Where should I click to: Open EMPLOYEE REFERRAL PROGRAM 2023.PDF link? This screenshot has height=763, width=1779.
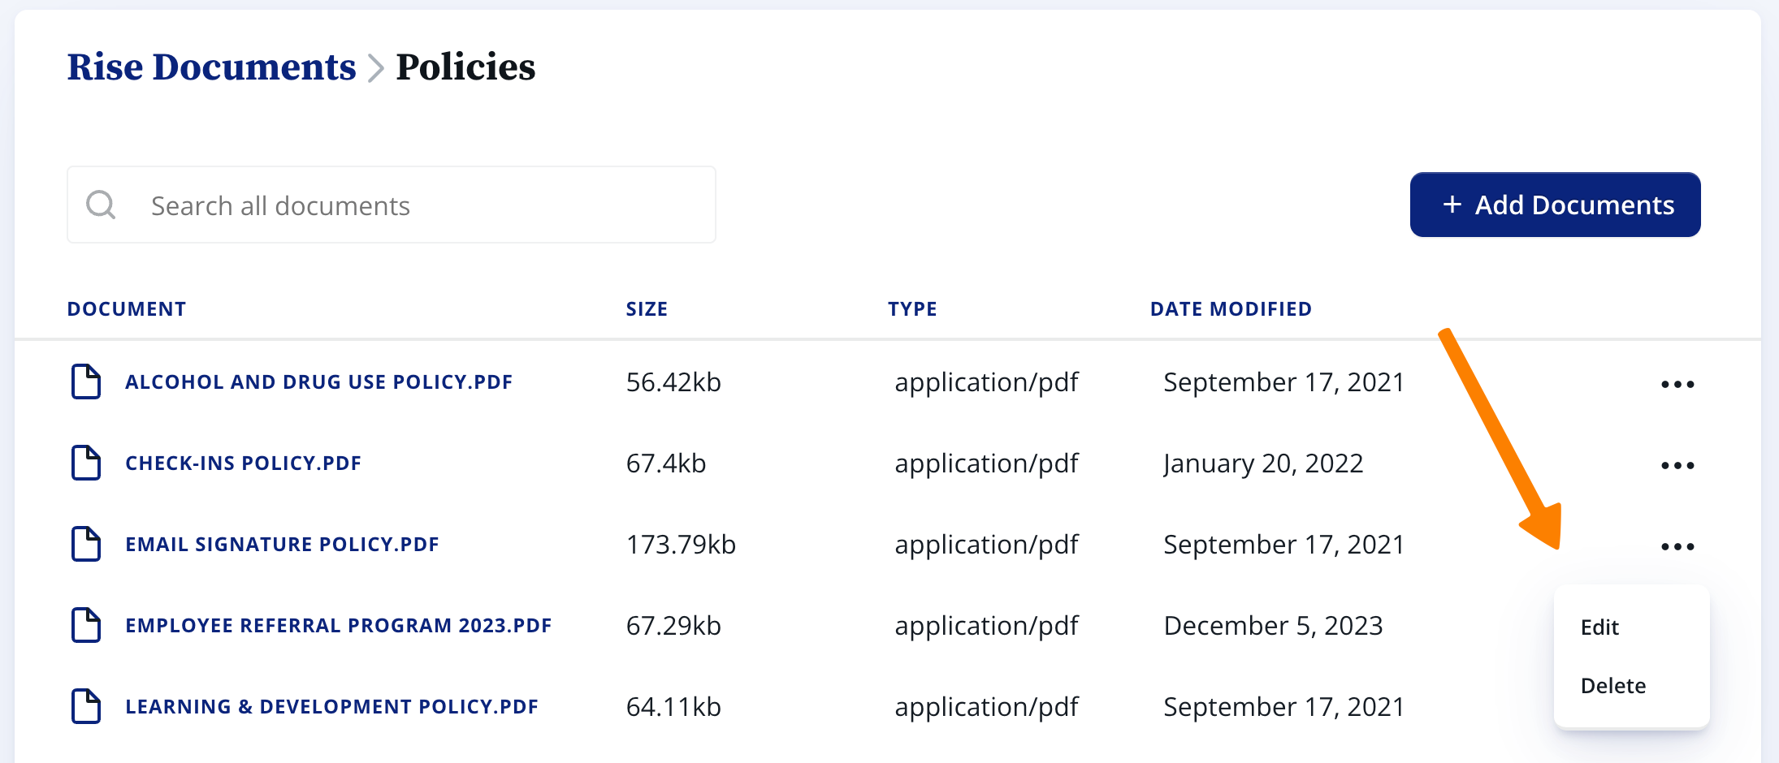click(x=338, y=626)
